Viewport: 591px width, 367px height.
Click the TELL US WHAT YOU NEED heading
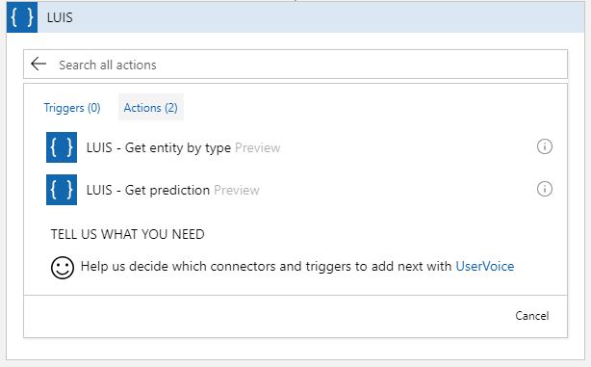[x=127, y=234]
